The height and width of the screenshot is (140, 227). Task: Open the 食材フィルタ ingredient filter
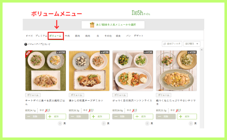(x=172, y=44)
